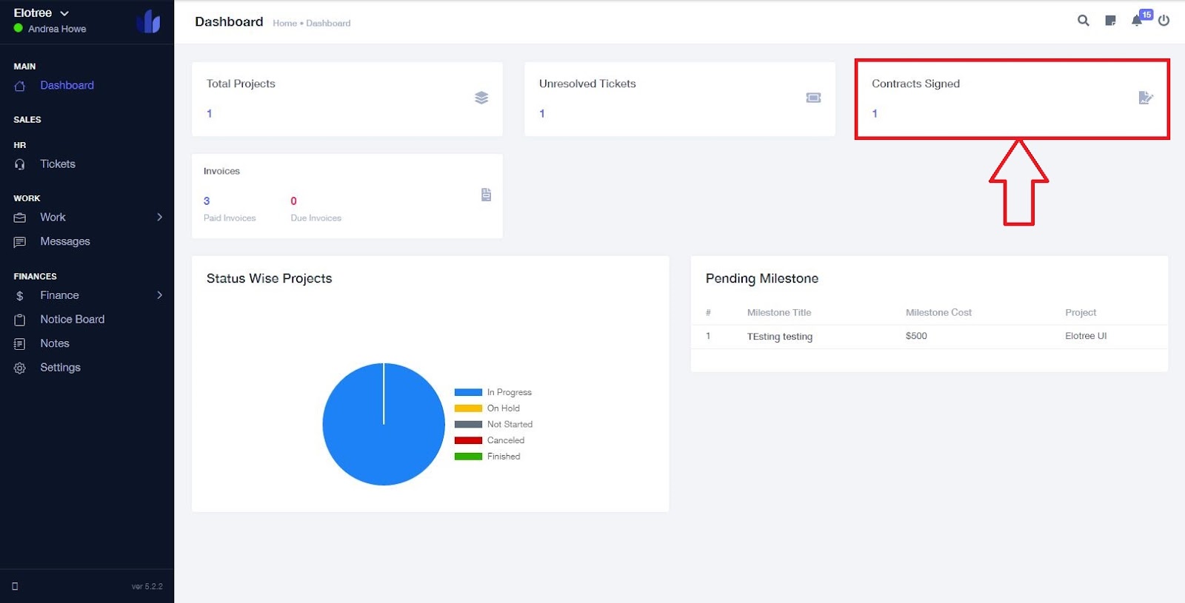This screenshot has height=603, width=1185.
Task: Click the Milestone Cost column header
Action: [938, 313]
